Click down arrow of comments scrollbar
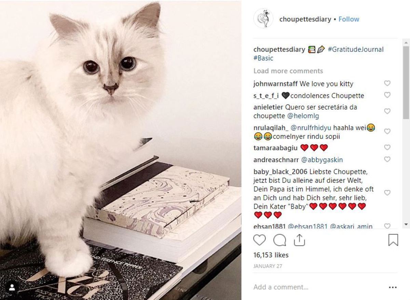The width and height of the screenshot is (410, 300). [406, 224]
